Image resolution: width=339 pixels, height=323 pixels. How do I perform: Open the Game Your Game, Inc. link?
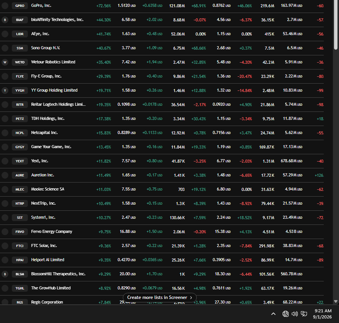(51, 147)
